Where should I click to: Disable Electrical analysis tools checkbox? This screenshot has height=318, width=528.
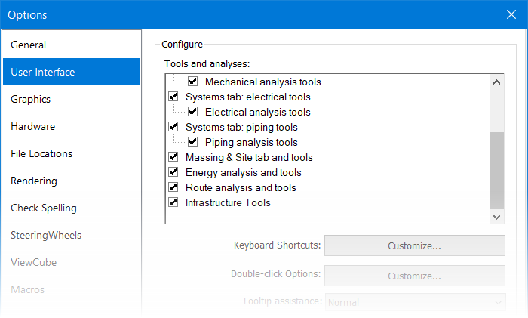pyautogui.click(x=192, y=112)
